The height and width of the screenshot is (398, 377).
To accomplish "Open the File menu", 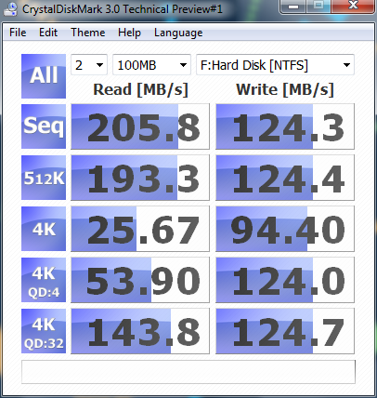I will [x=18, y=33].
